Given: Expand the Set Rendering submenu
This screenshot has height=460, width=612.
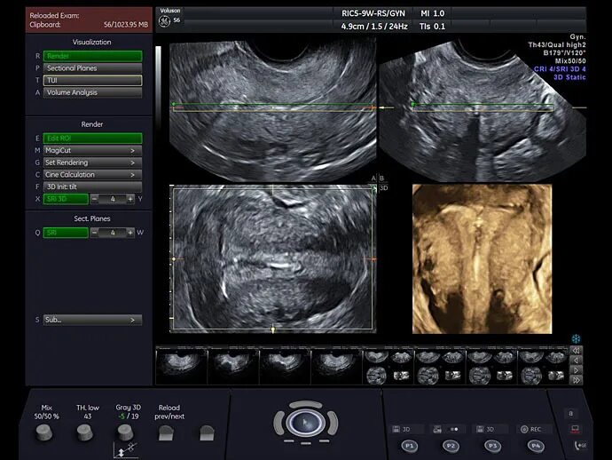Looking at the screenshot, I should coord(92,163).
